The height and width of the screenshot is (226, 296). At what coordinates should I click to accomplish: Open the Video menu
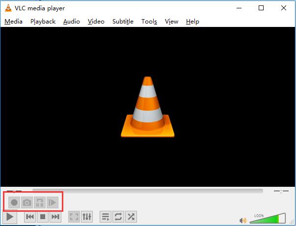[x=96, y=22]
